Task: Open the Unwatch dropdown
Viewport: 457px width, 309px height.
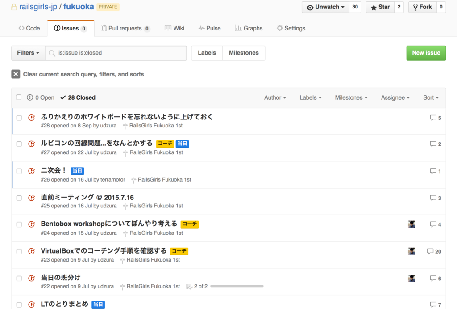Action: point(325,7)
